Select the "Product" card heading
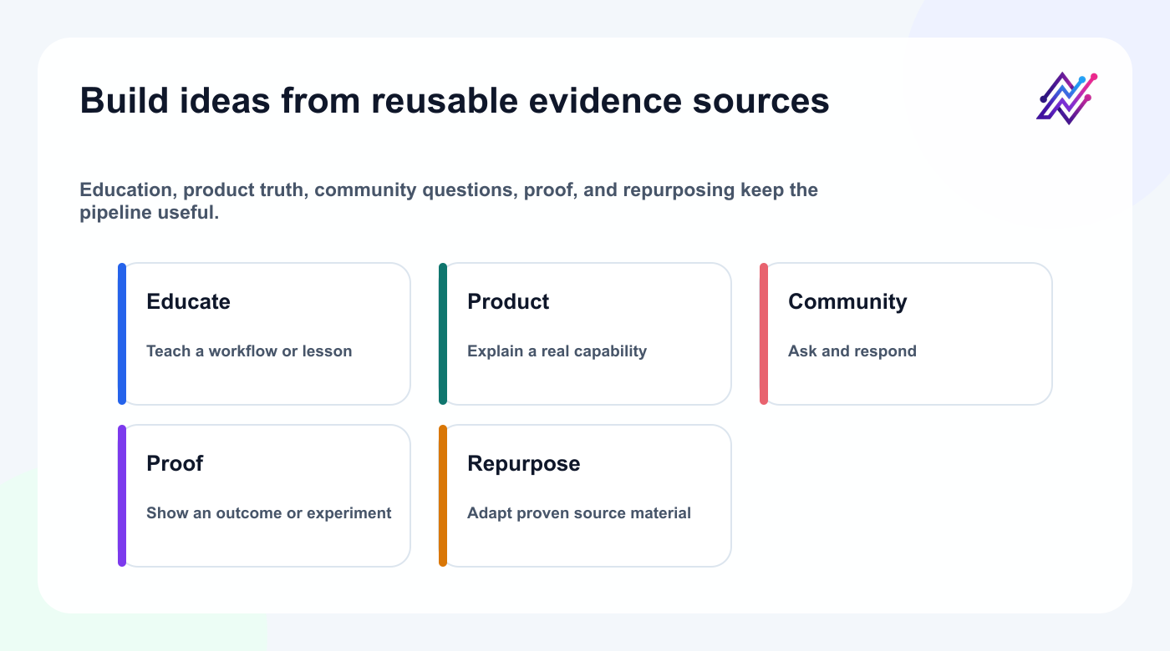Viewport: 1170px width, 651px height. pyautogui.click(x=508, y=301)
